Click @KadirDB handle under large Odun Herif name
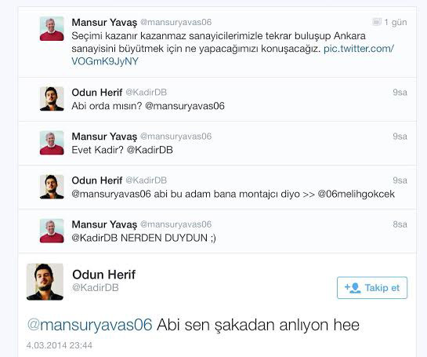Viewport: 427px width, 357px height. [96, 288]
